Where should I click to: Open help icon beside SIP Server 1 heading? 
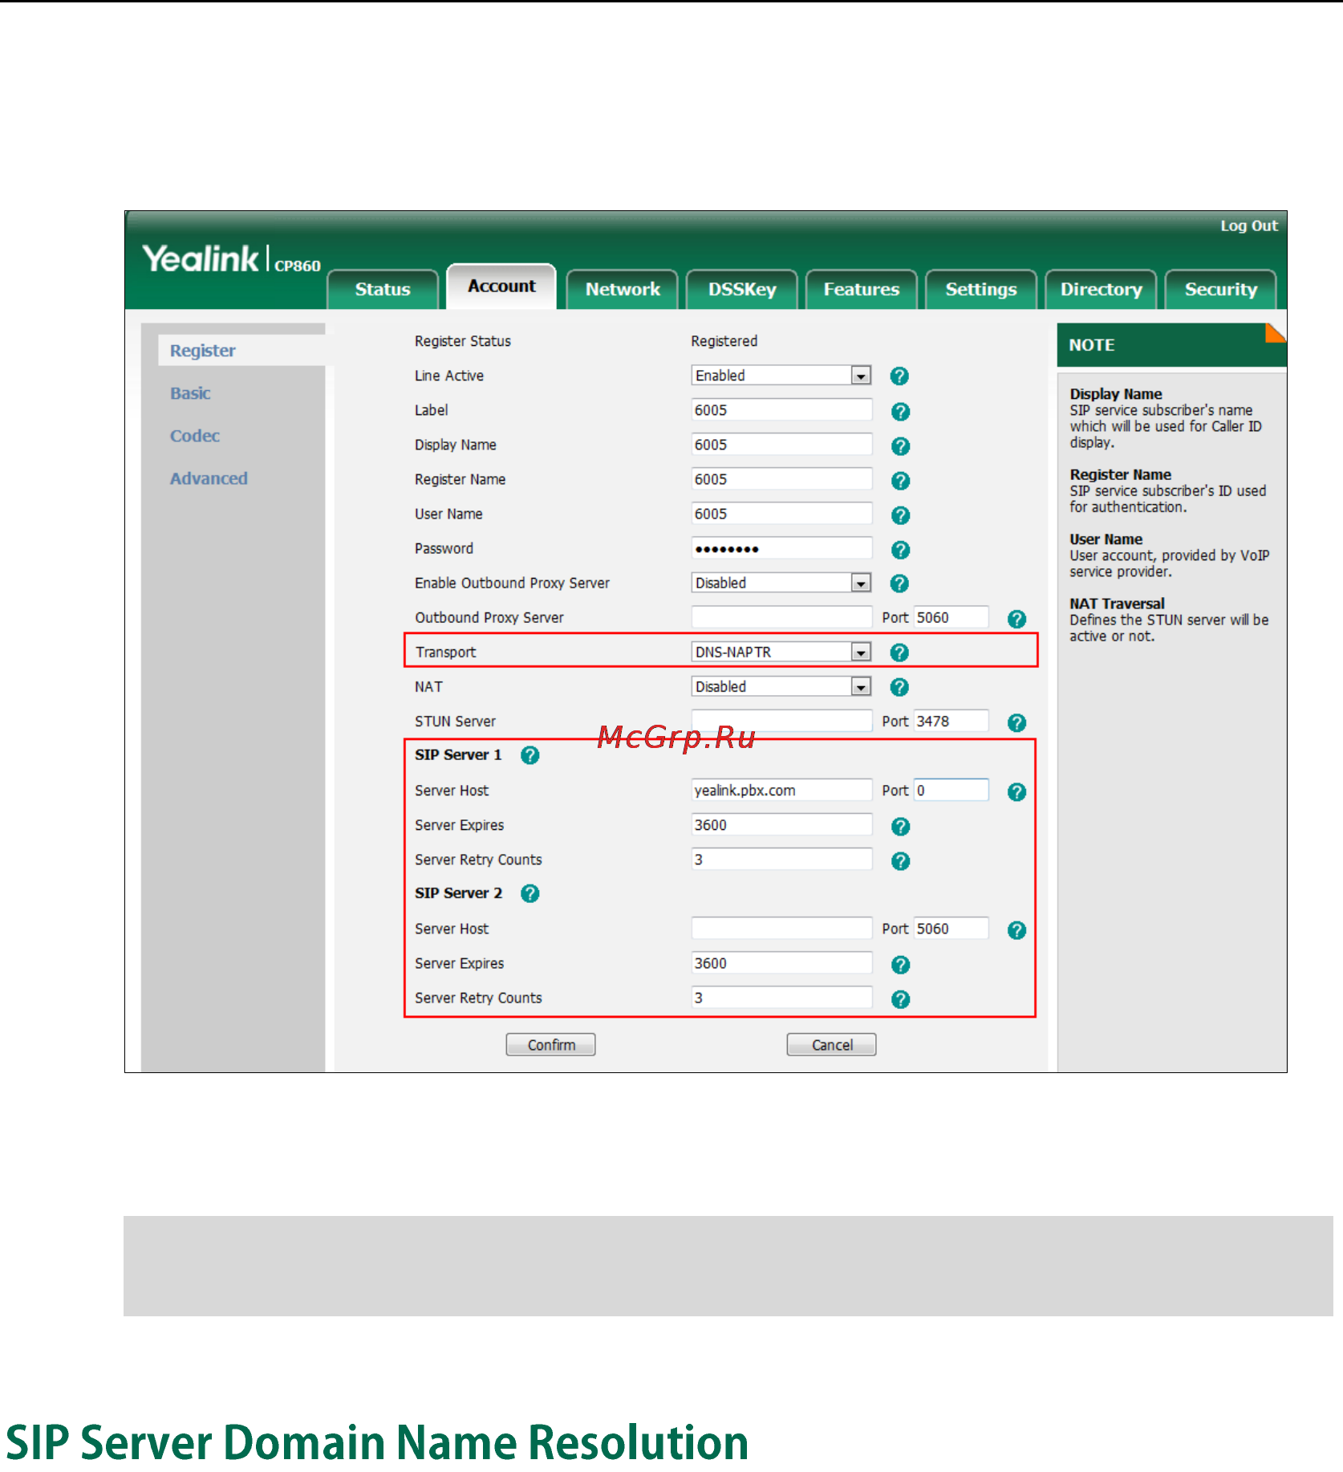pos(529,755)
